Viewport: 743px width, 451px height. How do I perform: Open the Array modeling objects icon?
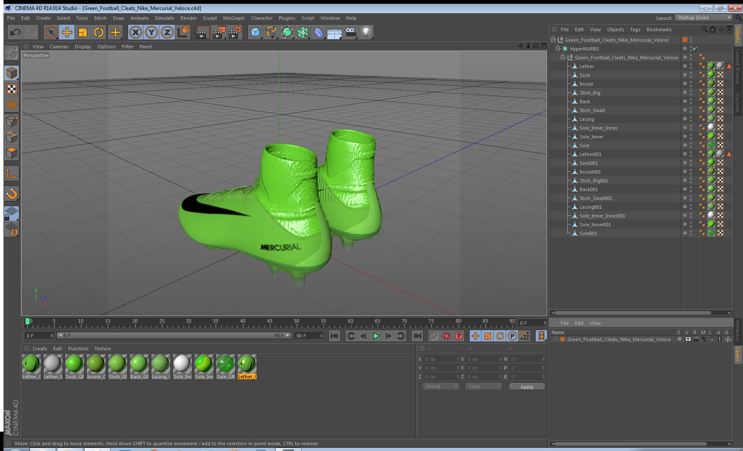tap(303, 32)
